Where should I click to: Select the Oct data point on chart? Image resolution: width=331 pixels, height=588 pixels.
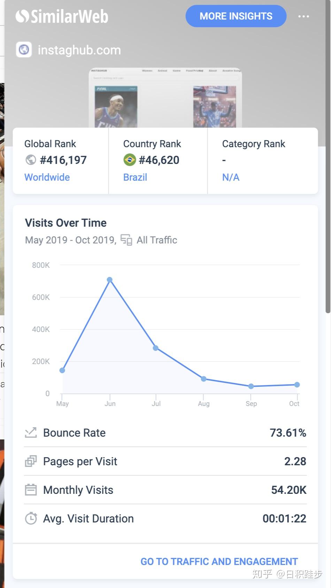pyautogui.click(x=297, y=385)
